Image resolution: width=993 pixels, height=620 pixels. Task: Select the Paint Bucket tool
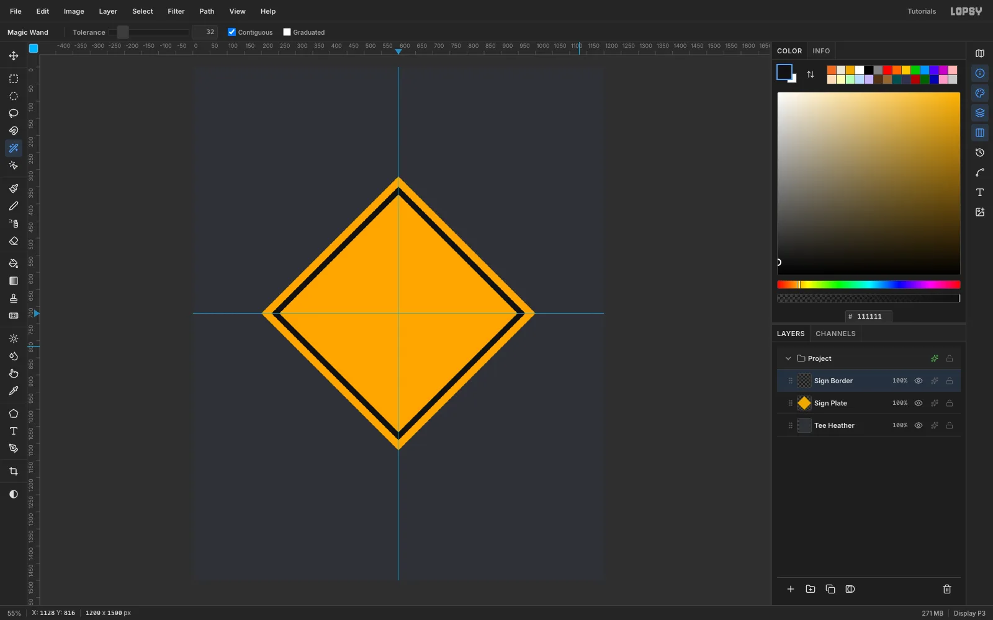point(14,263)
